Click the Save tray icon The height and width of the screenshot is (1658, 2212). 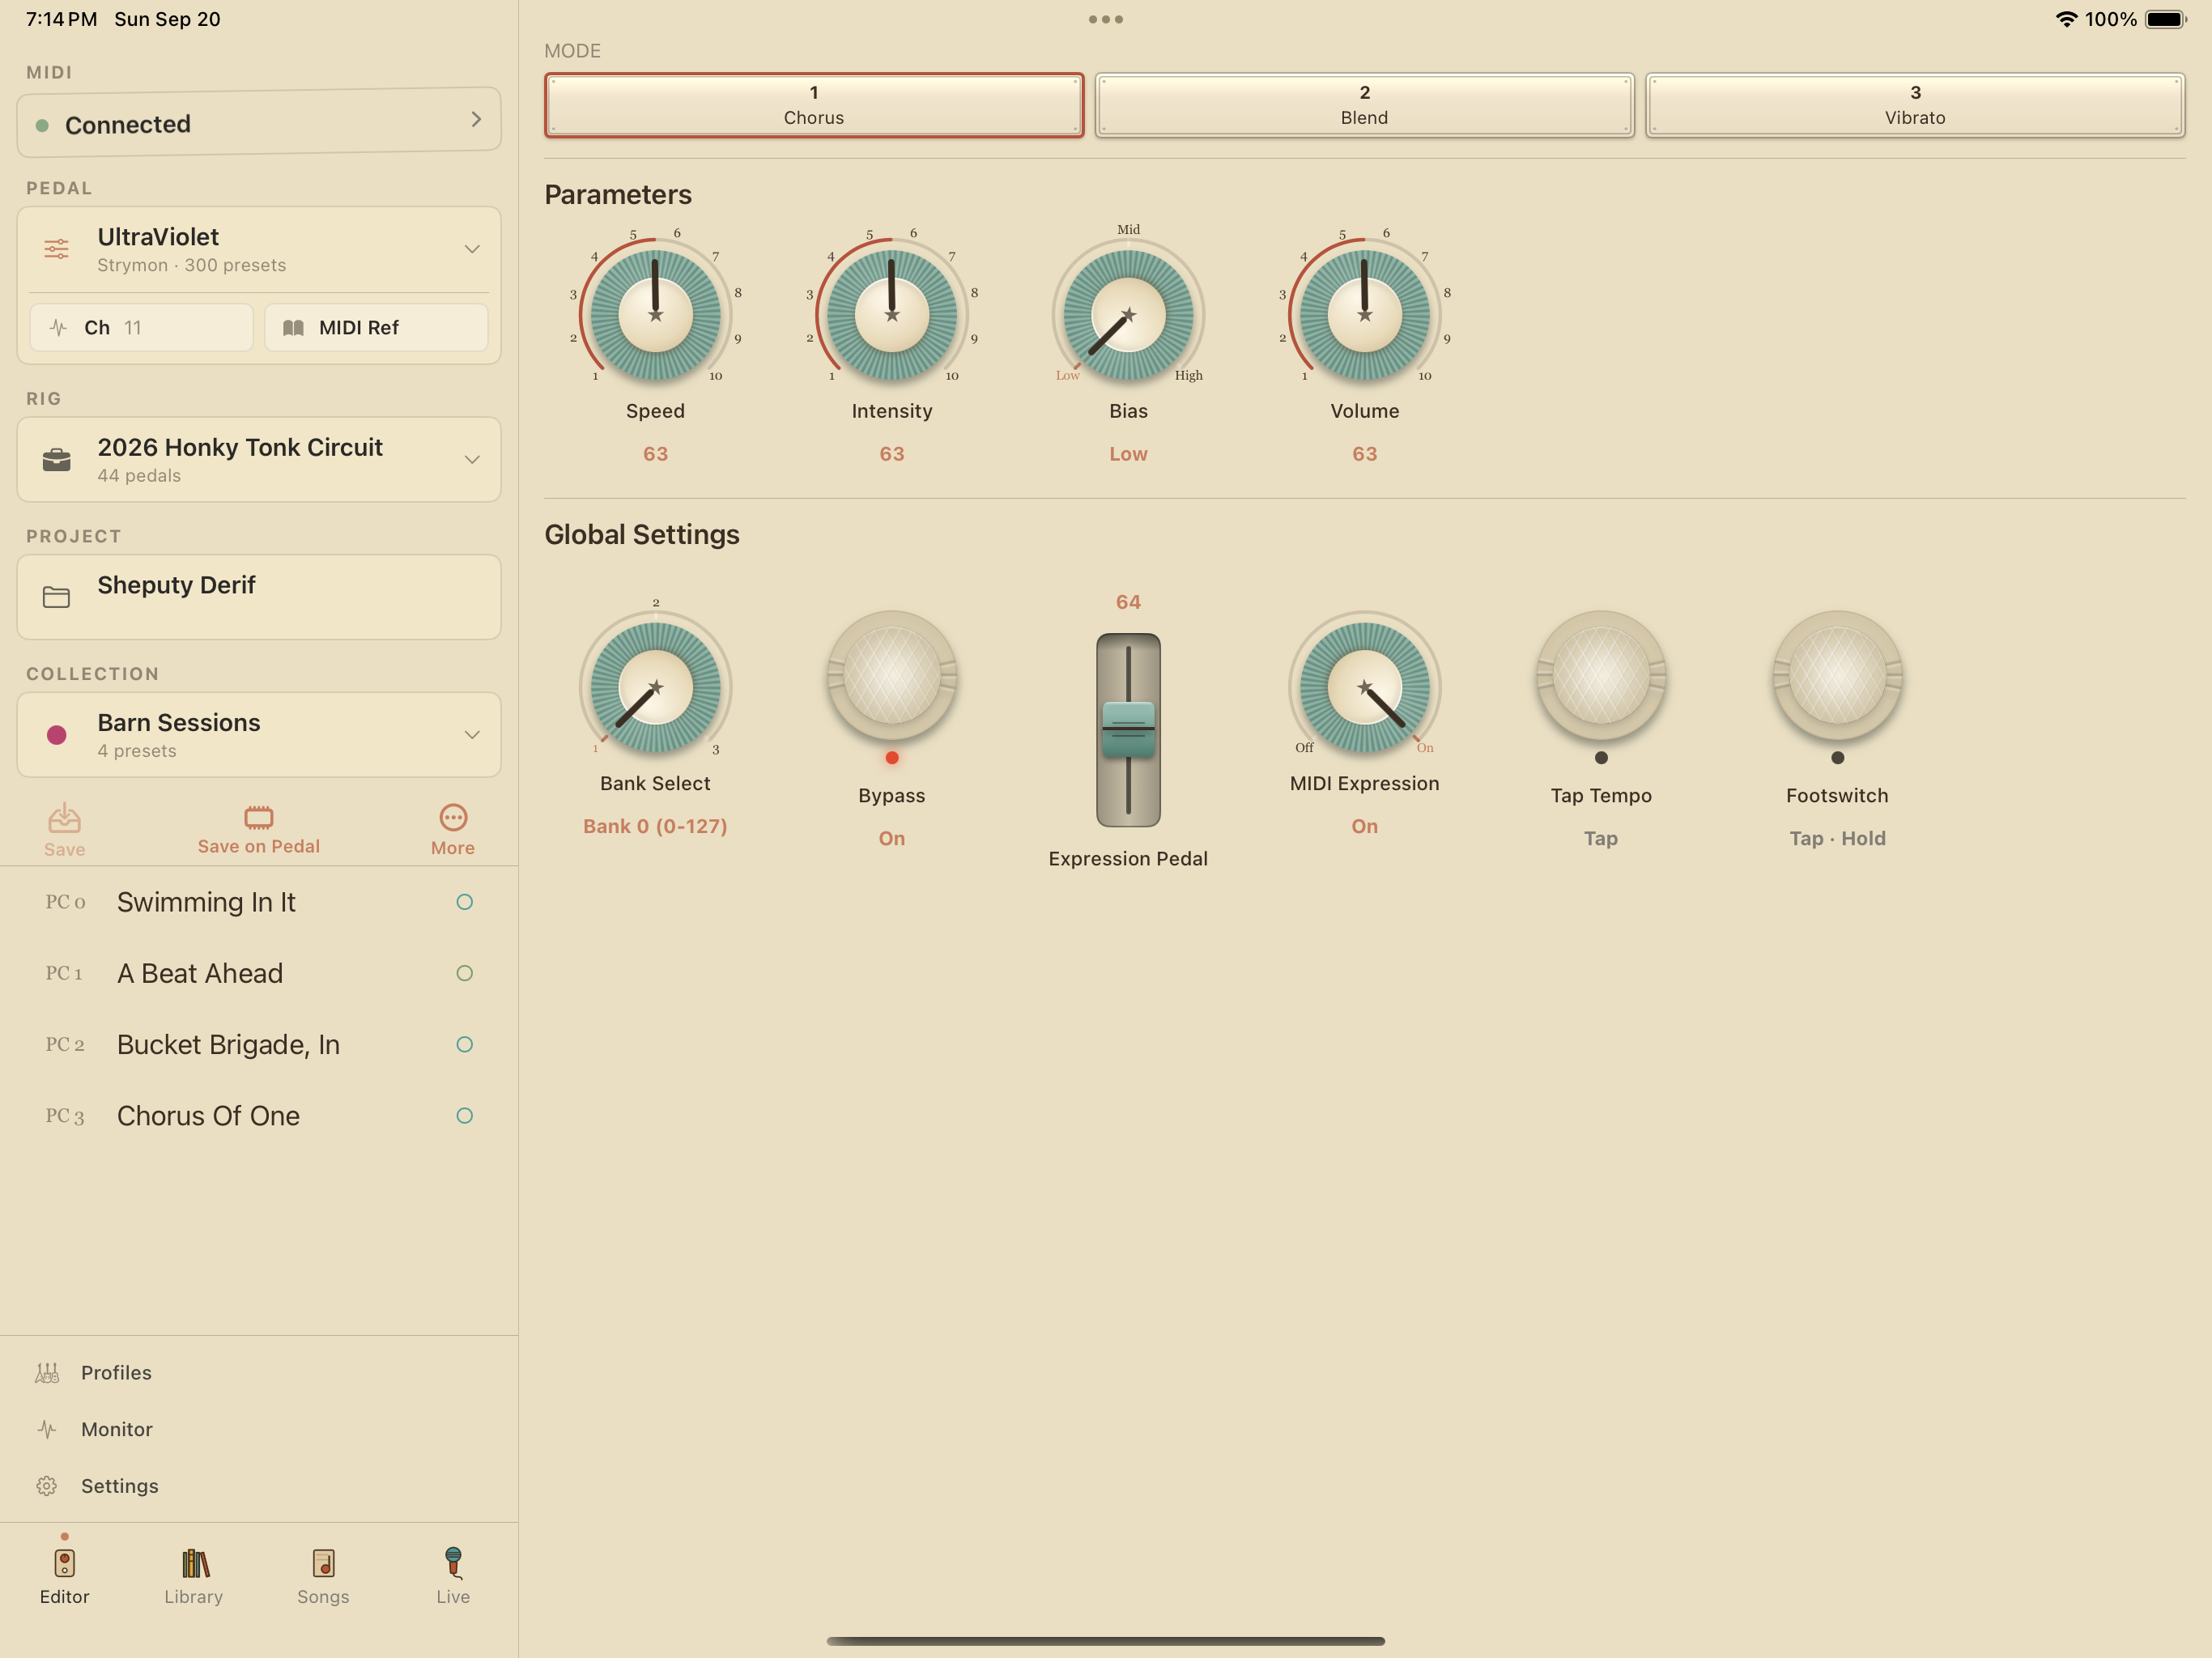(x=64, y=818)
